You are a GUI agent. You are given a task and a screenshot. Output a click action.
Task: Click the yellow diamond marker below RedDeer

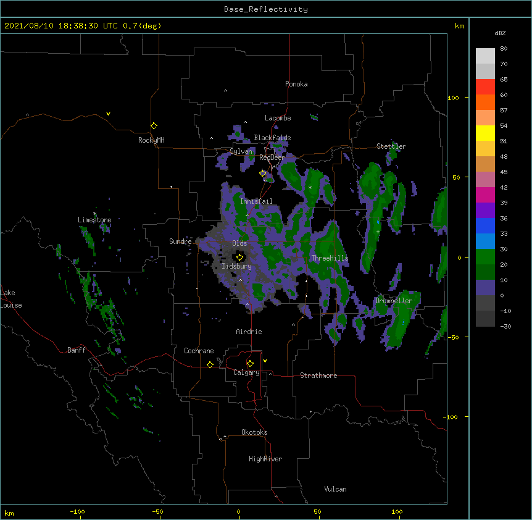[x=263, y=174]
